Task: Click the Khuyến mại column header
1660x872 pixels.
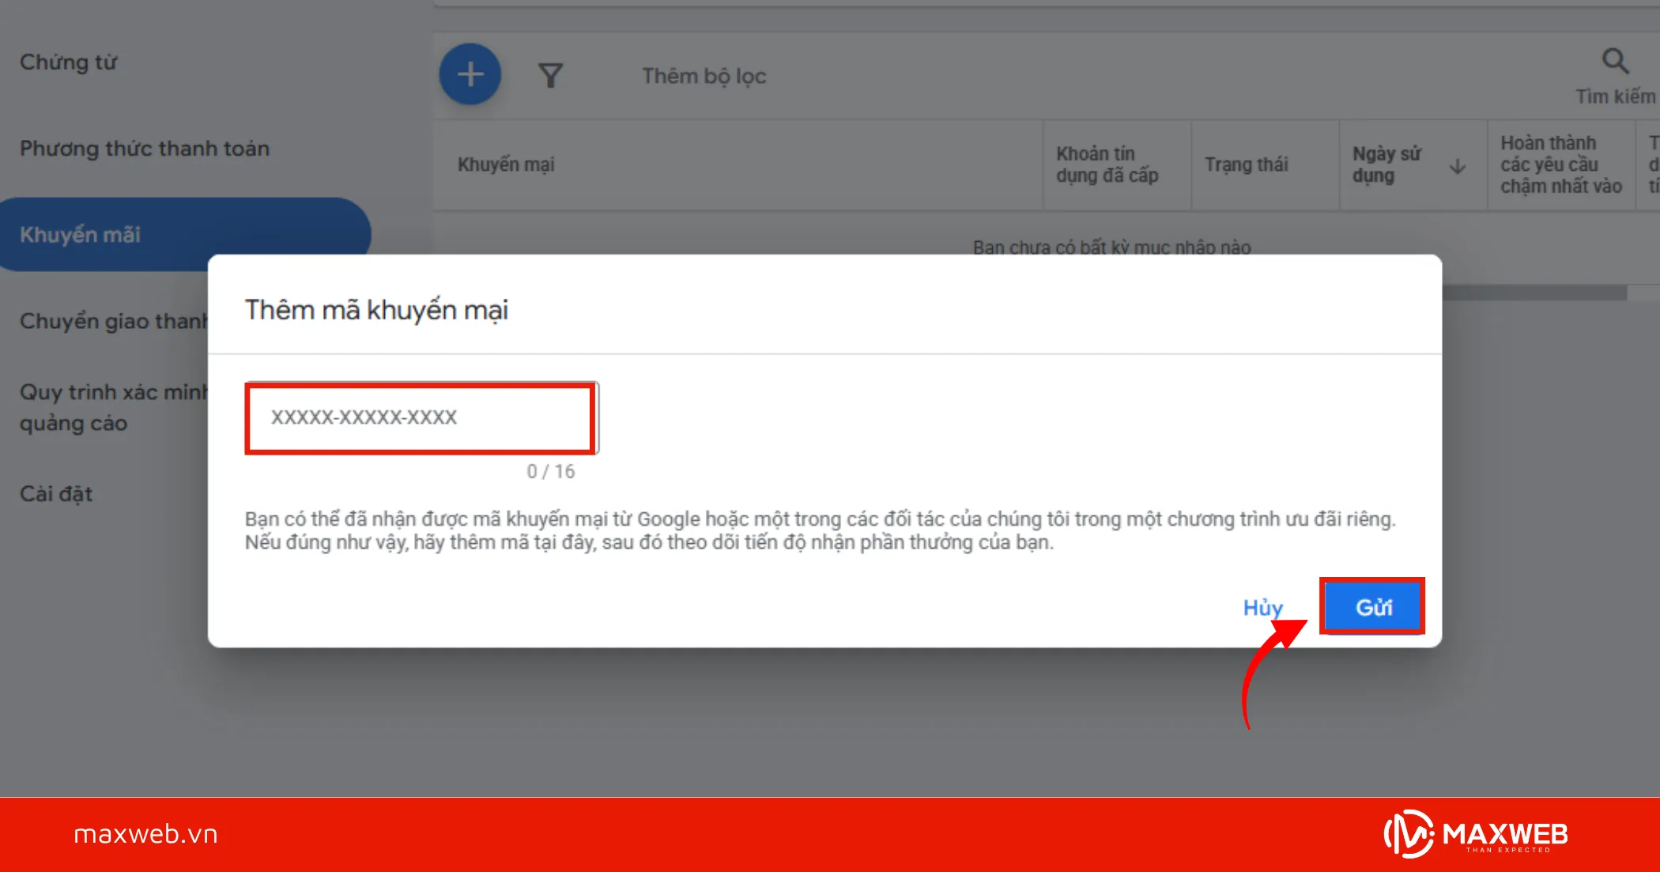Action: (x=506, y=164)
